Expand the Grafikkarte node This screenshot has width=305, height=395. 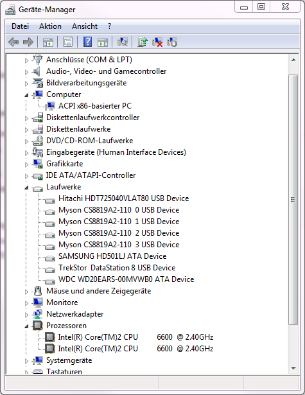26,164
